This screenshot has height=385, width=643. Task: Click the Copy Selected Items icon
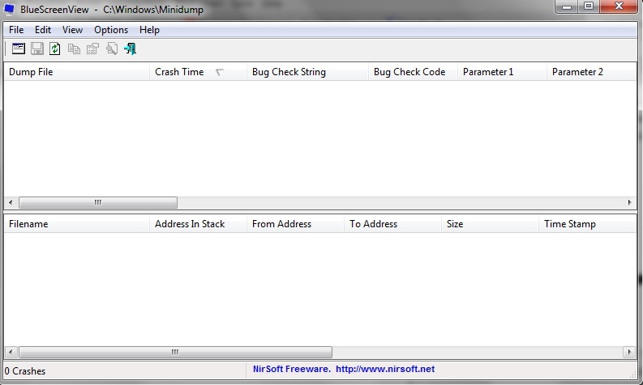(74, 49)
